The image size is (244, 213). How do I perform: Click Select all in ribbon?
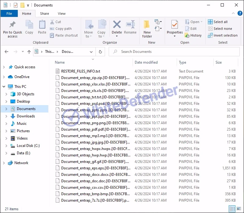(218, 22)
